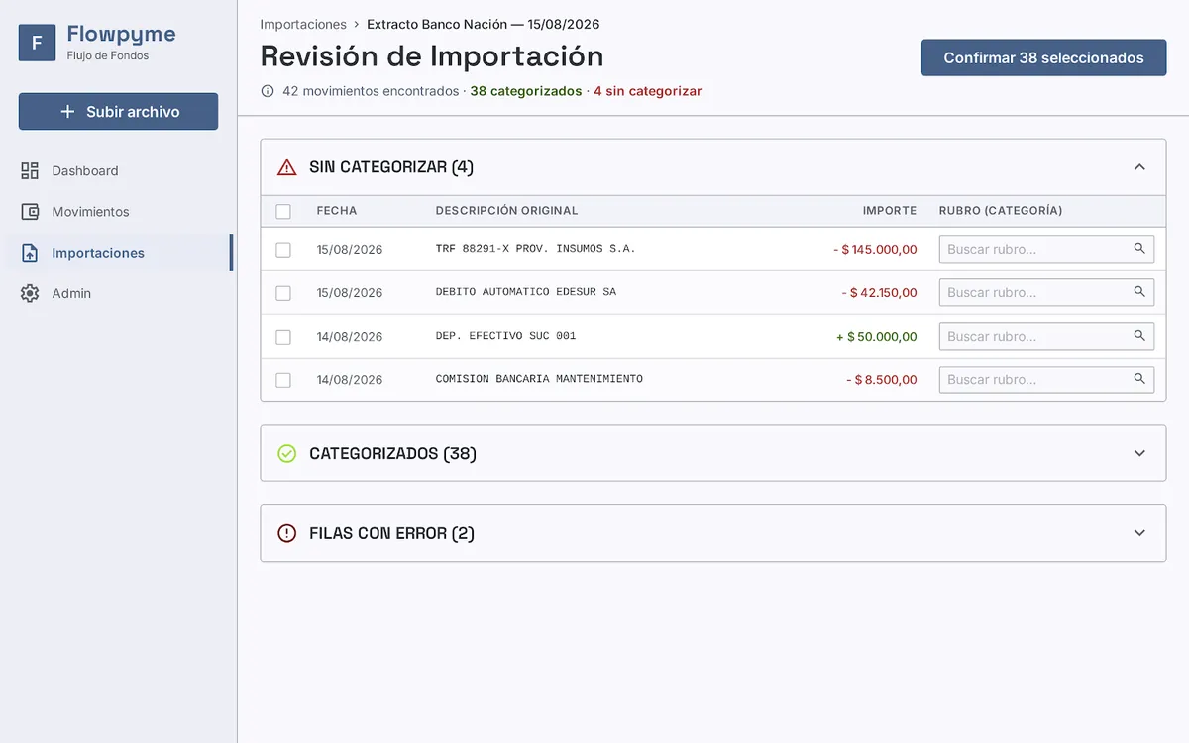Click the Dashboard grid icon
This screenshot has height=743, width=1189.
click(30, 170)
